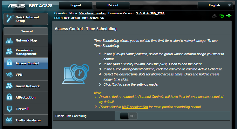The height and width of the screenshot is (129, 237).
Task: Open the English language dropdown
Action: 215,5
